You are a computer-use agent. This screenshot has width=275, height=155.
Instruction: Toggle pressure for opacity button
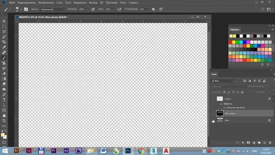pos(93,9)
